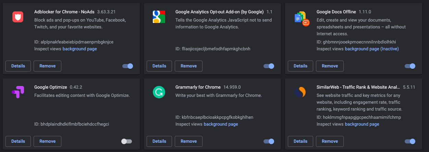The height and width of the screenshot is (152, 429).
Task: Inspect Grammarly's background page link
Action: [x=221, y=124]
